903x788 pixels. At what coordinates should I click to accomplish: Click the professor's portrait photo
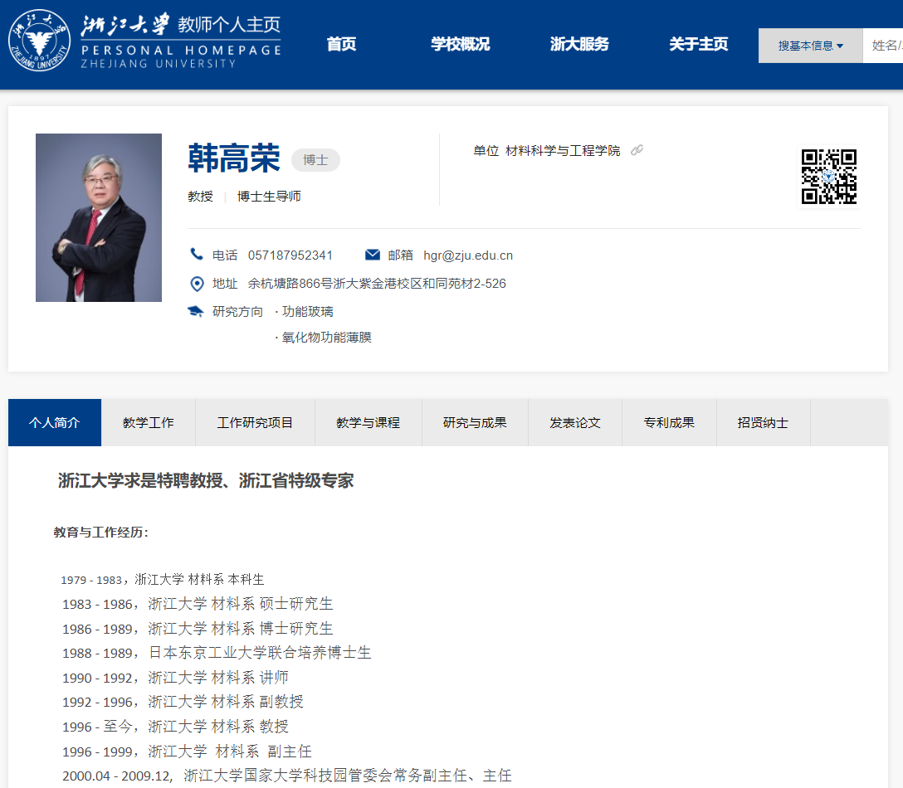[x=99, y=217]
